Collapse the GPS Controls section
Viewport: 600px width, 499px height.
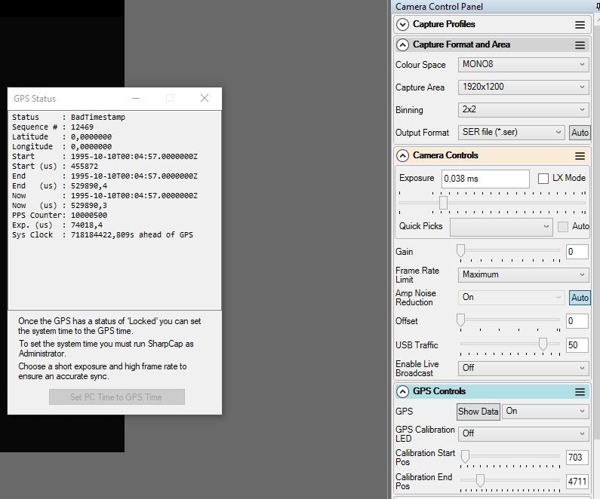click(x=402, y=392)
